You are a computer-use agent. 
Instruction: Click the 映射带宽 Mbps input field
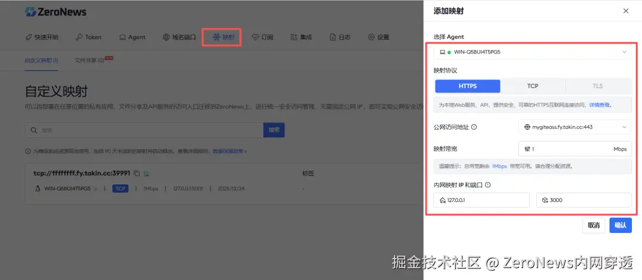click(x=575, y=149)
